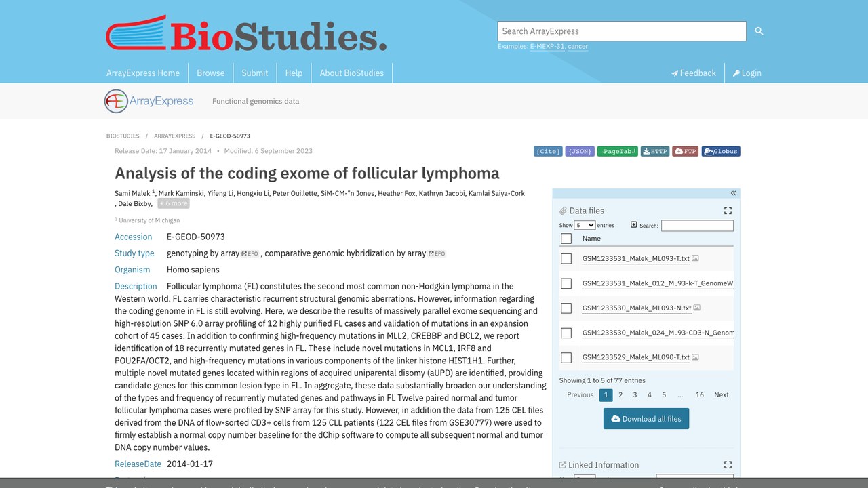Collapse the right sidebar with double-chevron icon

[733, 193]
